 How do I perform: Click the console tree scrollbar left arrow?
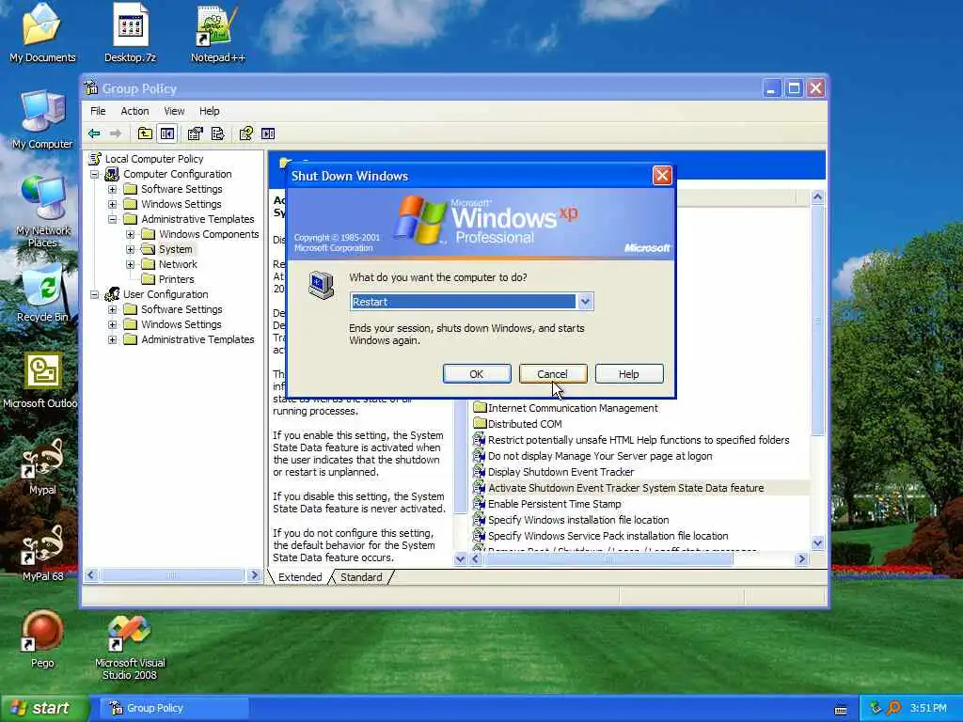coord(91,575)
